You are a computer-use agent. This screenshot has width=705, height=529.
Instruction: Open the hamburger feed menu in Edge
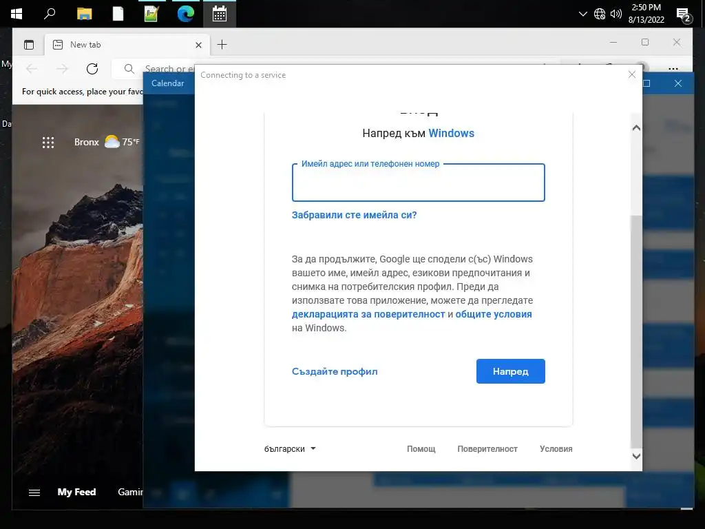point(34,492)
